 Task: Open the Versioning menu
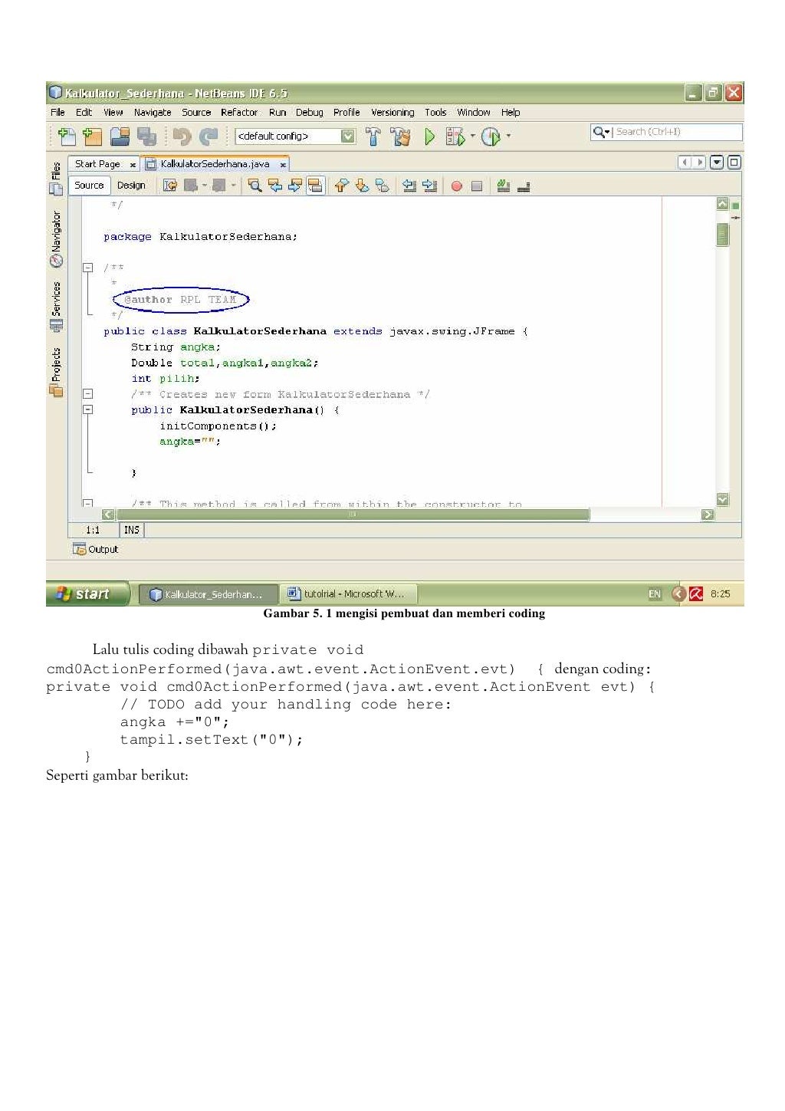[x=392, y=112]
